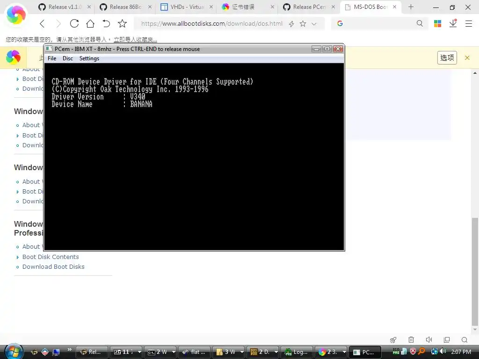Expand address bar dropdown chevron

(314, 24)
